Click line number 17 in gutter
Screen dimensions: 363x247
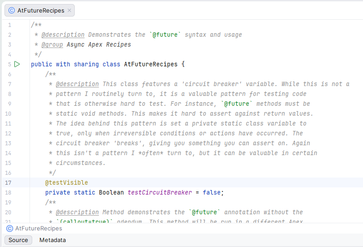click(8, 183)
